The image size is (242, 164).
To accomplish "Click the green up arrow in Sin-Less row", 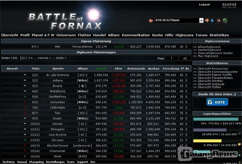I will pyautogui.click(x=25, y=140).
